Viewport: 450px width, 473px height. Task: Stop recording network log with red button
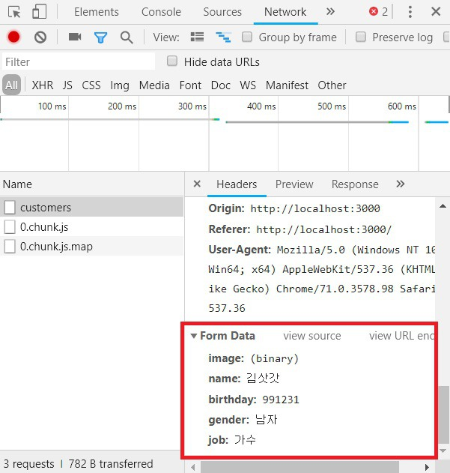[13, 37]
